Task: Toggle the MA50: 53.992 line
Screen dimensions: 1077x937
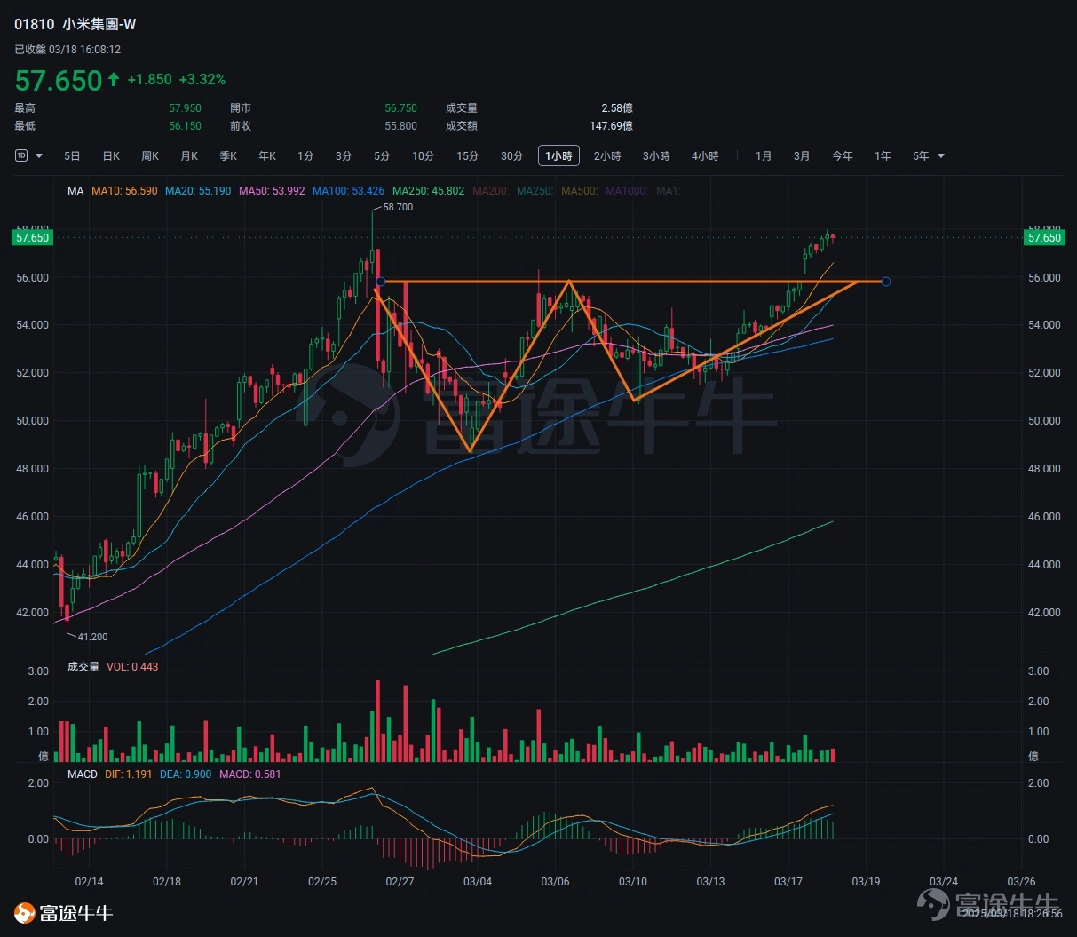Action: (x=272, y=191)
